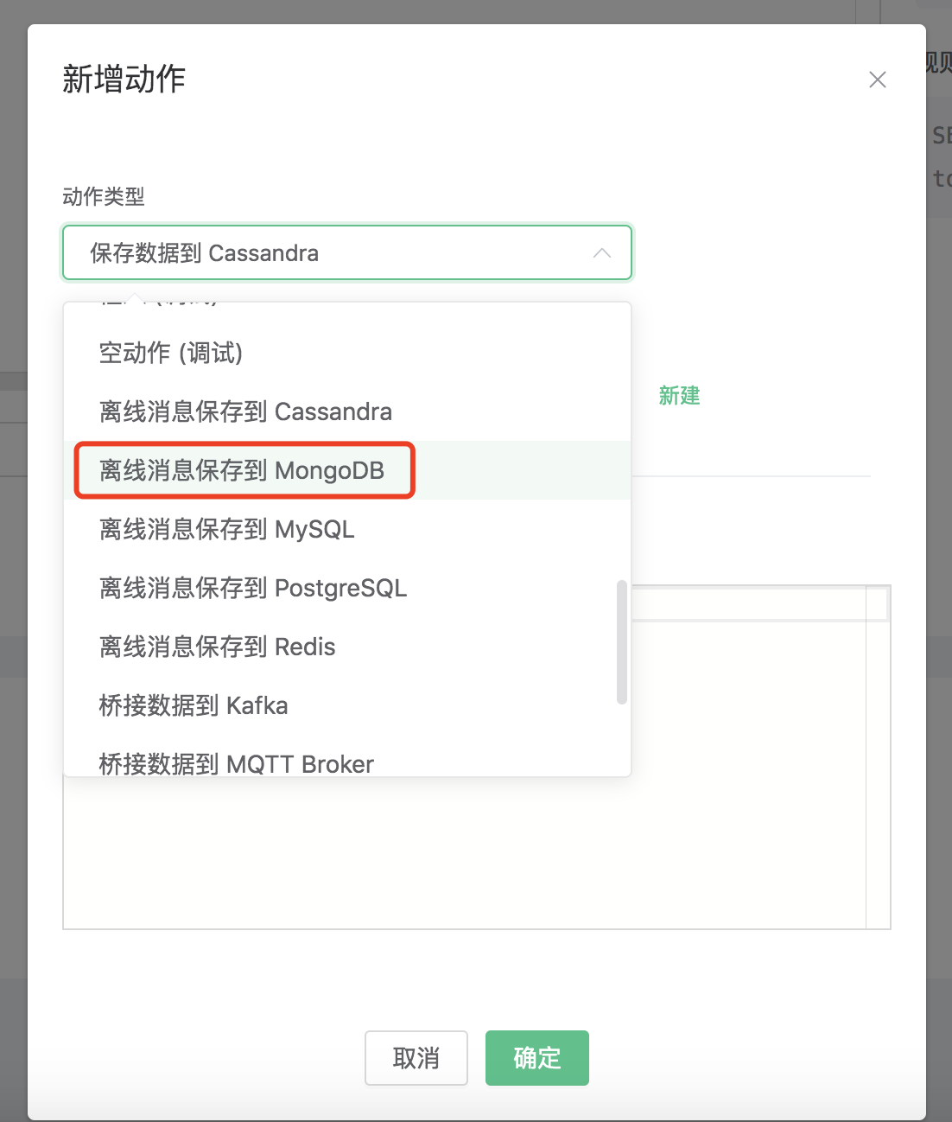
Task: Click the 保存数据到 Cassandra action type field
Action: [328, 253]
